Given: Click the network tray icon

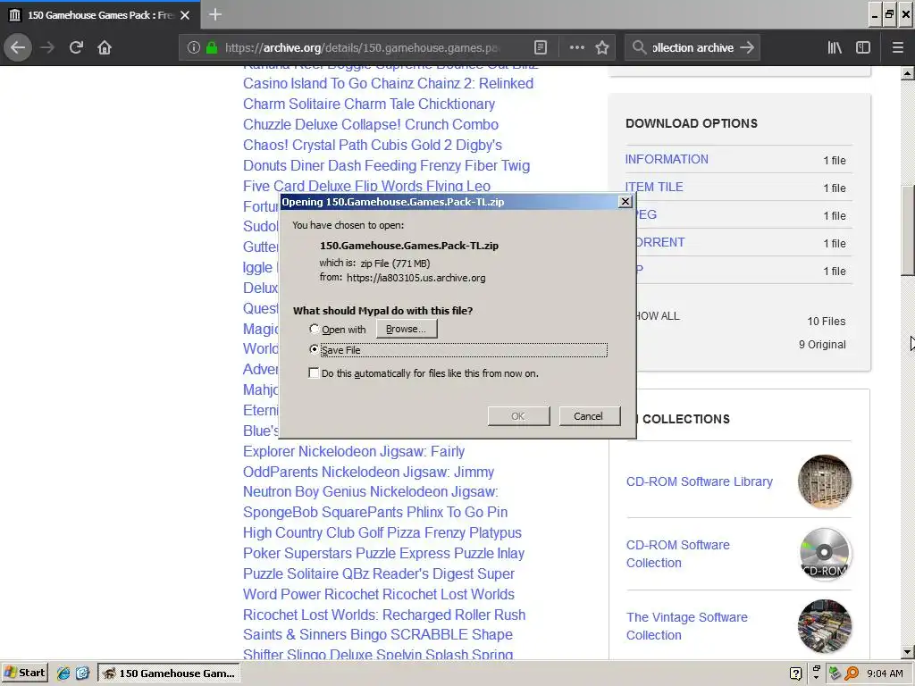Looking at the screenshot, I should (835, 673).
